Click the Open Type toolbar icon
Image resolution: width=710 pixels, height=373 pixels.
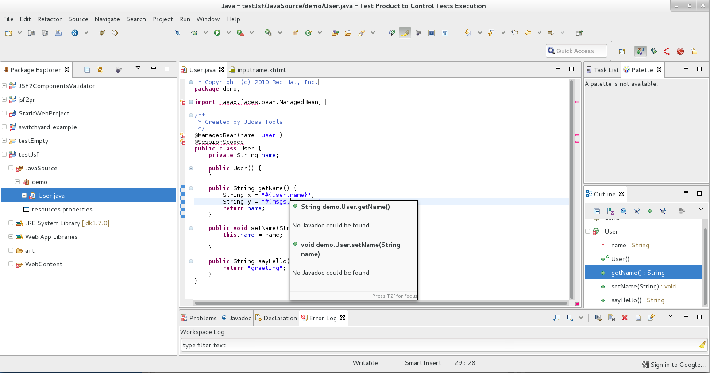(335, 33)
